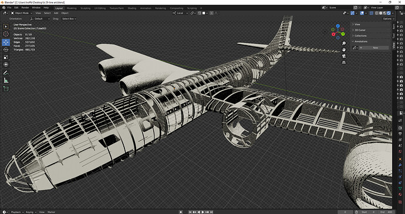Image resolution: width=405 pixels, height=214 pixels.
Task: Open the Render menu
Action: point(25,8)
